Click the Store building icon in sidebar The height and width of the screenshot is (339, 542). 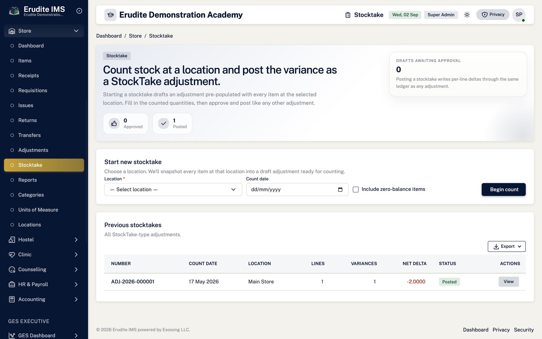[x=12, y=31]
